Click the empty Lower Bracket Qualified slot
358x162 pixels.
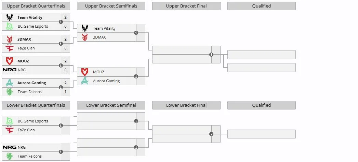click(262, 134)
